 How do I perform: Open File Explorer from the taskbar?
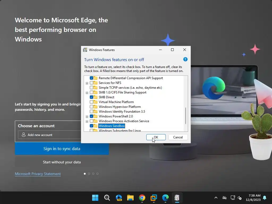130,198
